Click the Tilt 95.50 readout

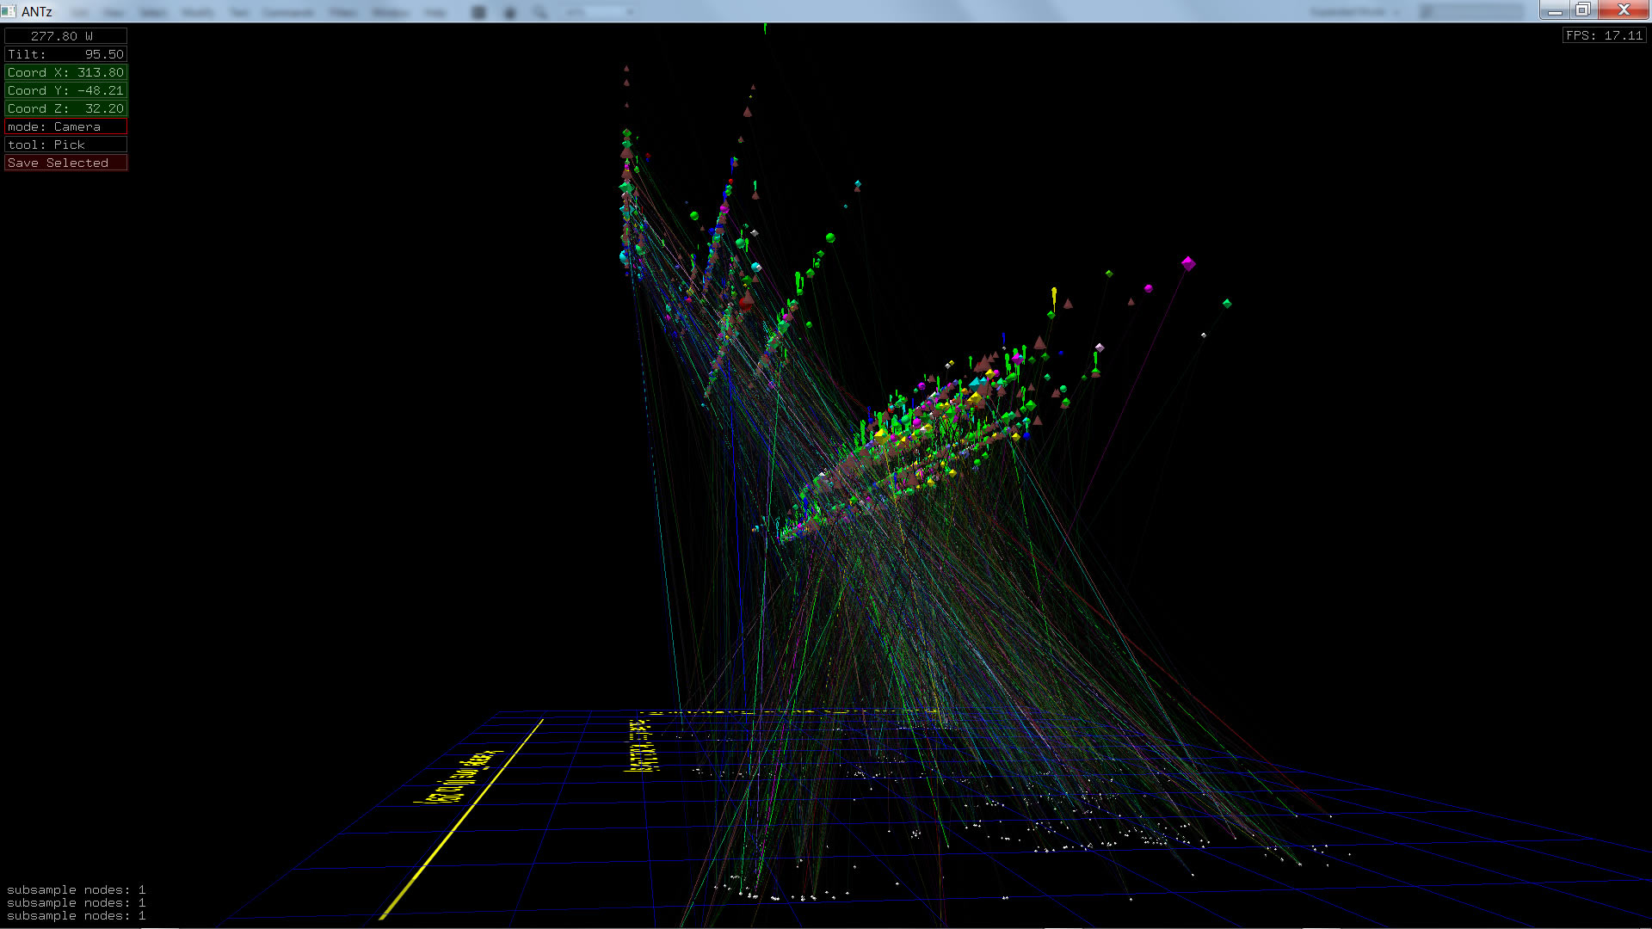(x=65, y=54)
